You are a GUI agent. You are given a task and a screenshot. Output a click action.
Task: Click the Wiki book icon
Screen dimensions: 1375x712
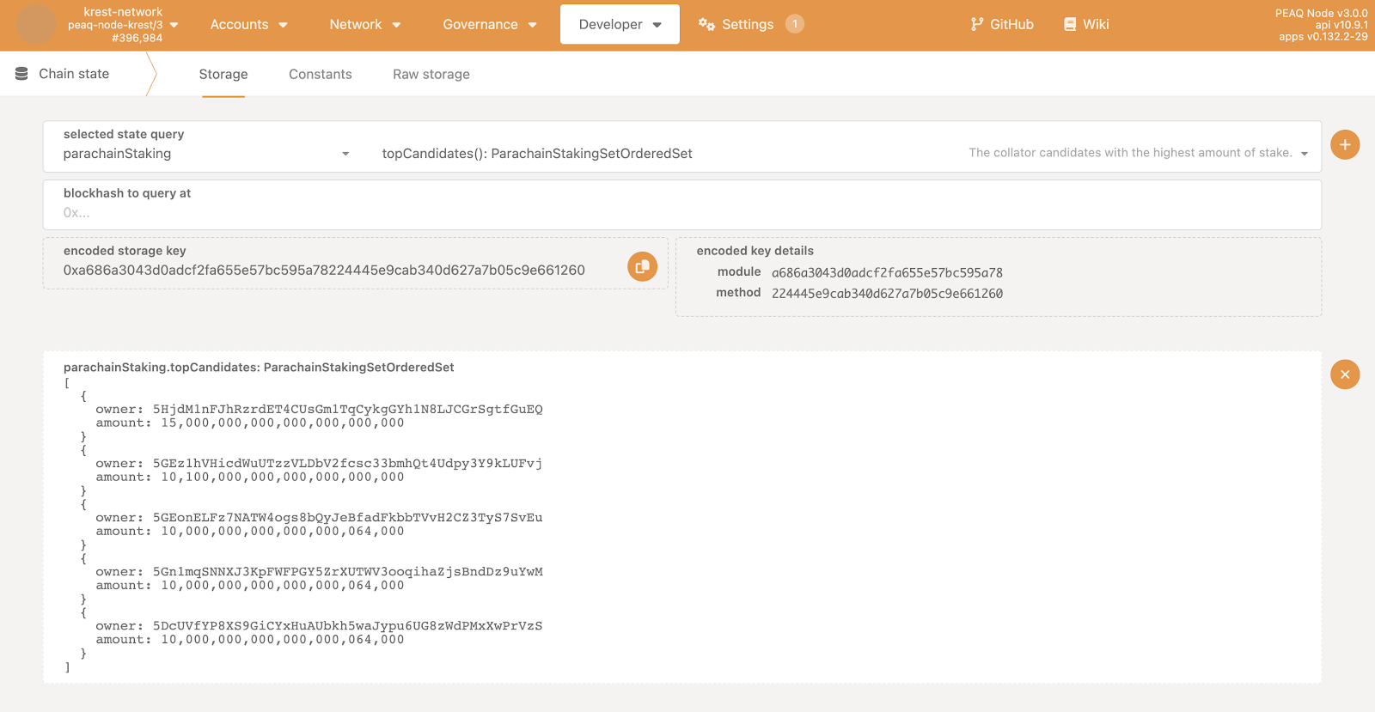click(x=1070, y=24)
